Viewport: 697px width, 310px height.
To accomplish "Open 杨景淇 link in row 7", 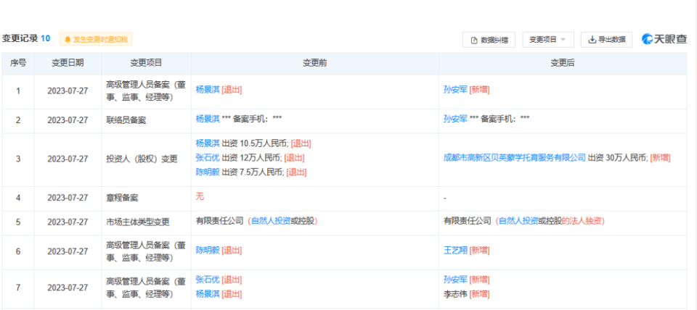I will click(x=208, y=293).
